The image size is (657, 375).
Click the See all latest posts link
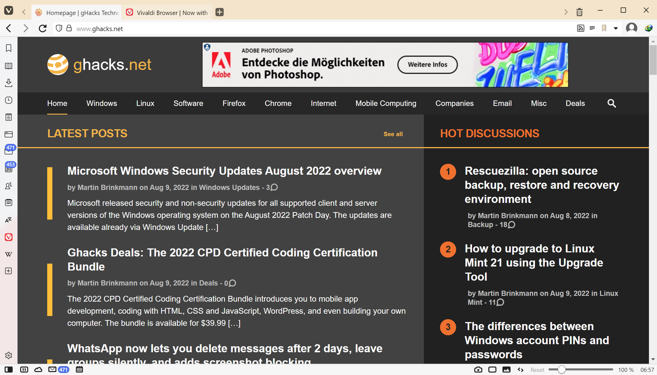[393, 134]
